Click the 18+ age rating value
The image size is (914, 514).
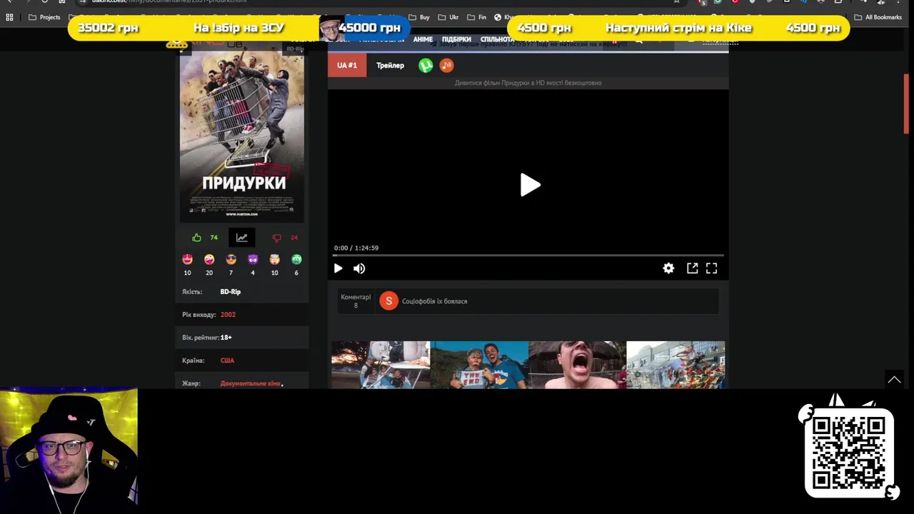coord(226,338)
